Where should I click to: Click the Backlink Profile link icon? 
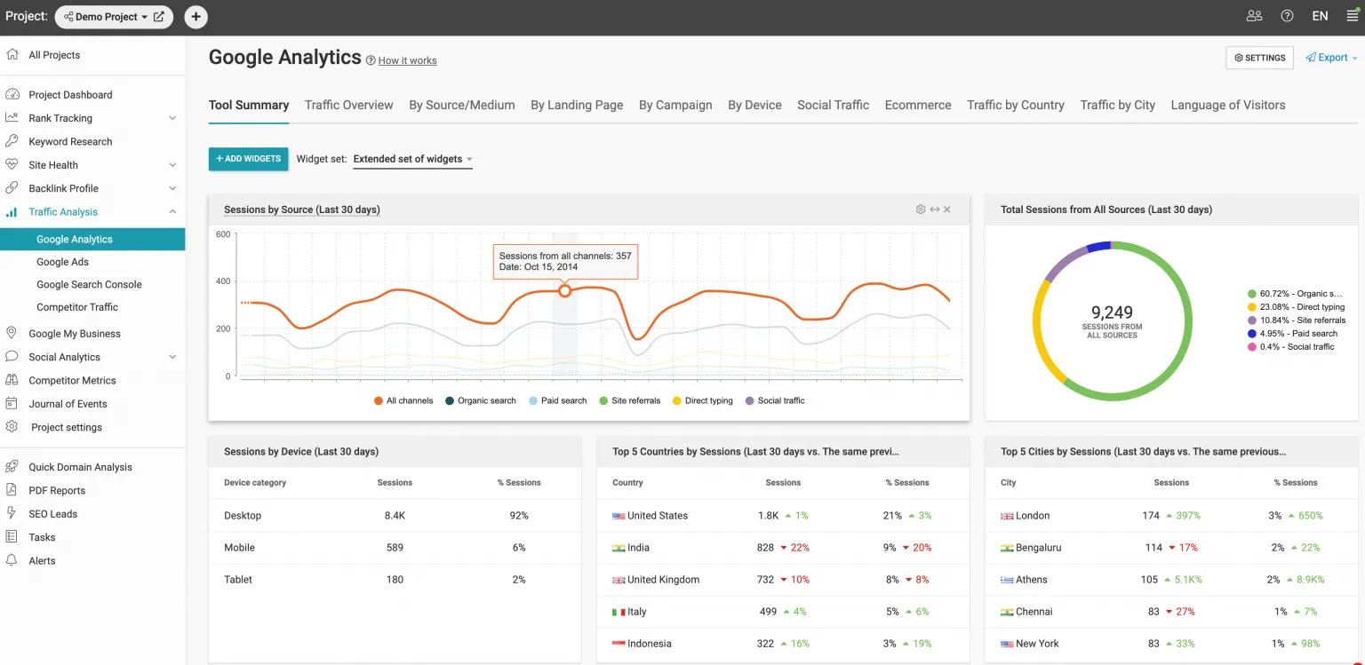pyautogui.click(x=12, y=188)
